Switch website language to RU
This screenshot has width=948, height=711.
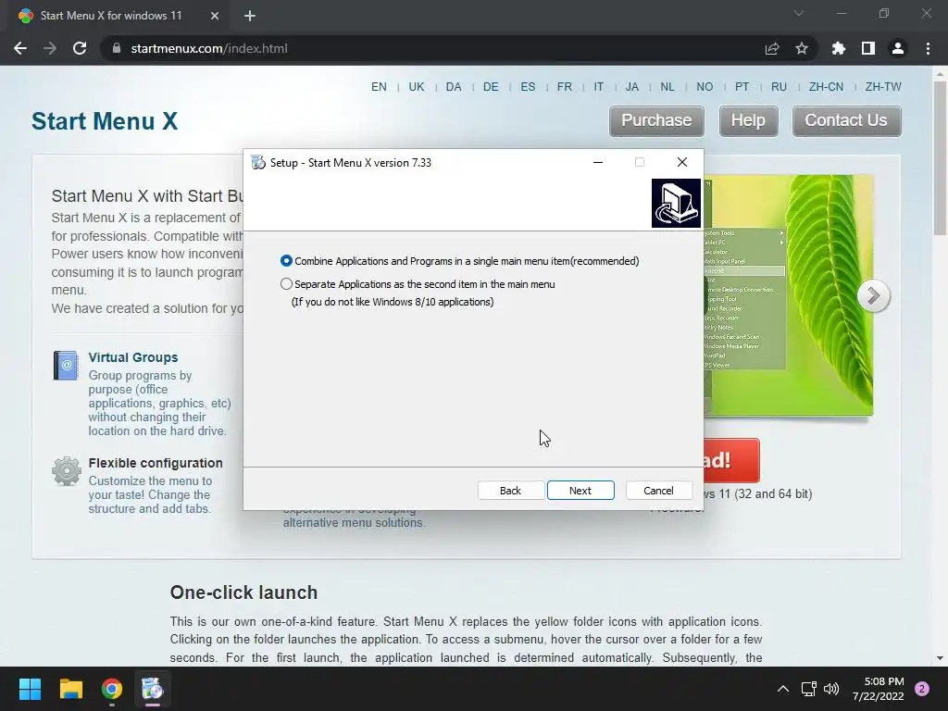(x=779, y=86)
